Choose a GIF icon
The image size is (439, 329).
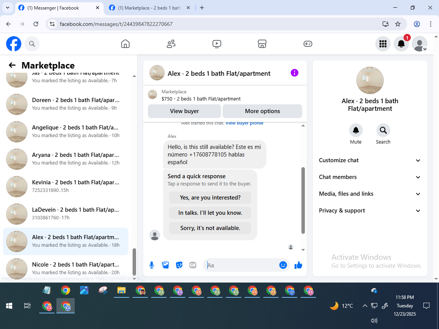point(193,265)
